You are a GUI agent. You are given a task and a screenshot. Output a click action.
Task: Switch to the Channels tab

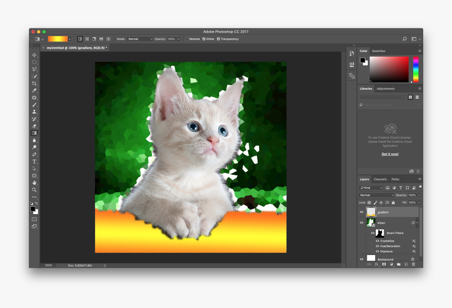[380, 179]
